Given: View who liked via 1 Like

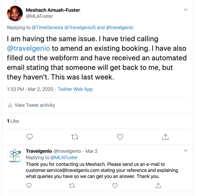Looking at the screenshot, I should (13, 121).
